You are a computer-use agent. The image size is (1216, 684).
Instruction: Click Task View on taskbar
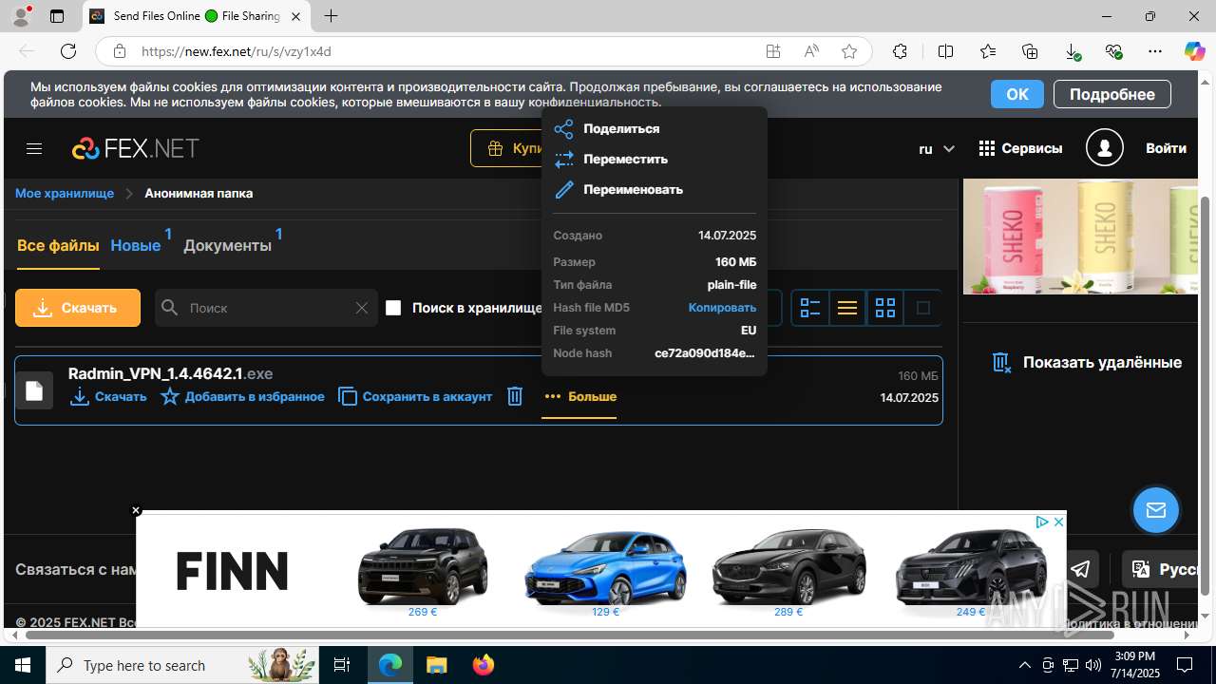(x=342, y=665)
